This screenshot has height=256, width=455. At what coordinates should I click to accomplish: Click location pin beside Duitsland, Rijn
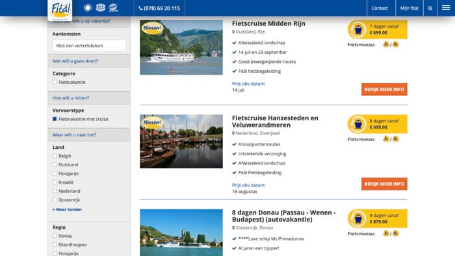[x=233, y=32]
